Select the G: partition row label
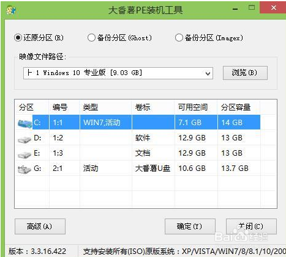This screenshot has width=286, height=257. (x=37, y=168)
